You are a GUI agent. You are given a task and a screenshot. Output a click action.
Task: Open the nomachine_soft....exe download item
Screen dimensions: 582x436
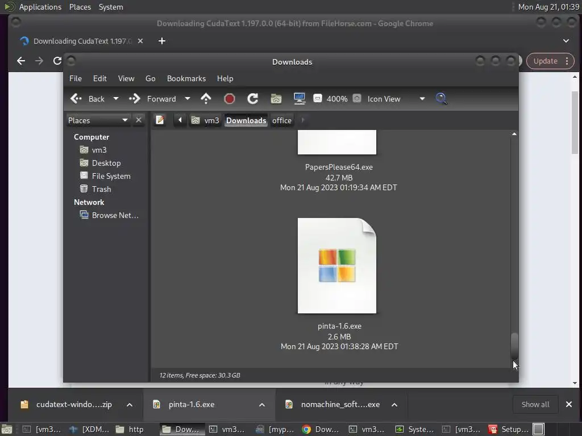pyautogui.click(x=334, y=404)
